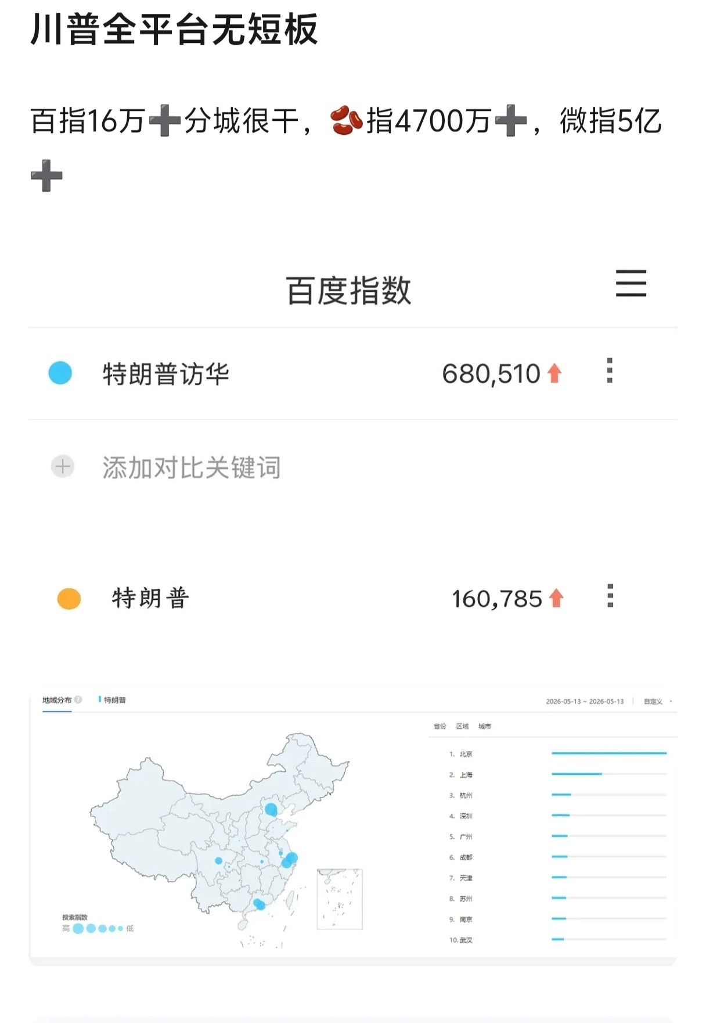Click the 武汉 city row
Viewport: 706px width, 1023px height.
click(557, 939)
